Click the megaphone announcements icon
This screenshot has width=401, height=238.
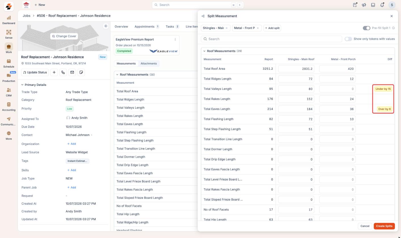(x=364, y=5)
